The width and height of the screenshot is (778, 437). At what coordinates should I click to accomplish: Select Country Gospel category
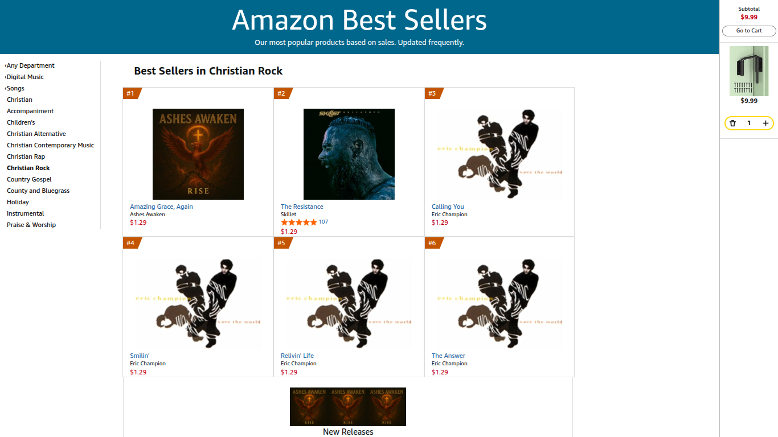29,179
